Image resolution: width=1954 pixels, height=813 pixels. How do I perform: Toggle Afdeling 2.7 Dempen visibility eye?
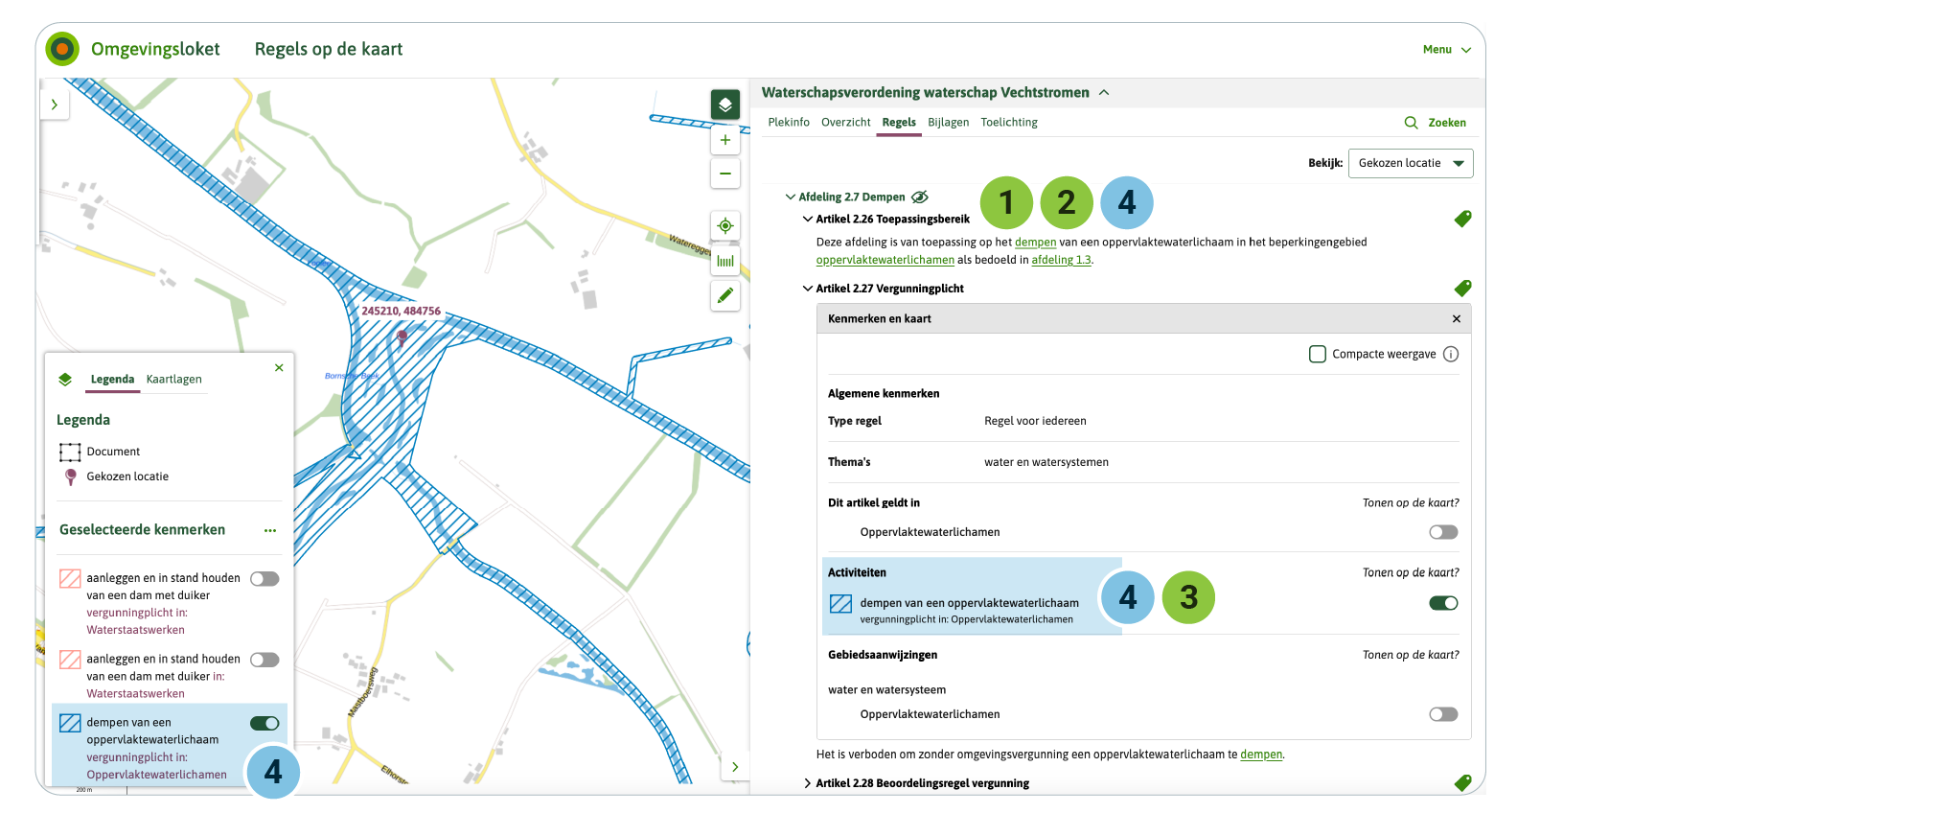coord(919,197)
